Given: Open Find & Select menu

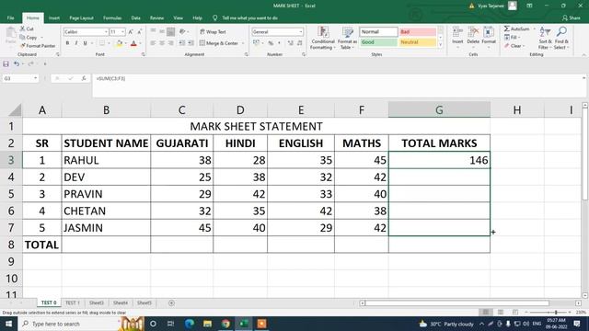Looking at the screenshot, I should (x=561, y=38).
